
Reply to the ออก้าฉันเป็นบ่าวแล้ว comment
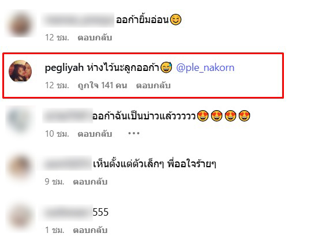pyautogui.click(x=95, y=134)
